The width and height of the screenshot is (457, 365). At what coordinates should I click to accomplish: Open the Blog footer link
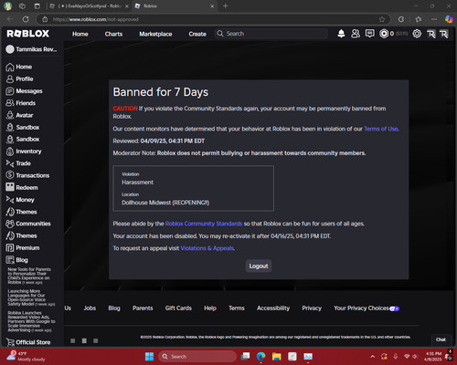click(x=114, y=308)
